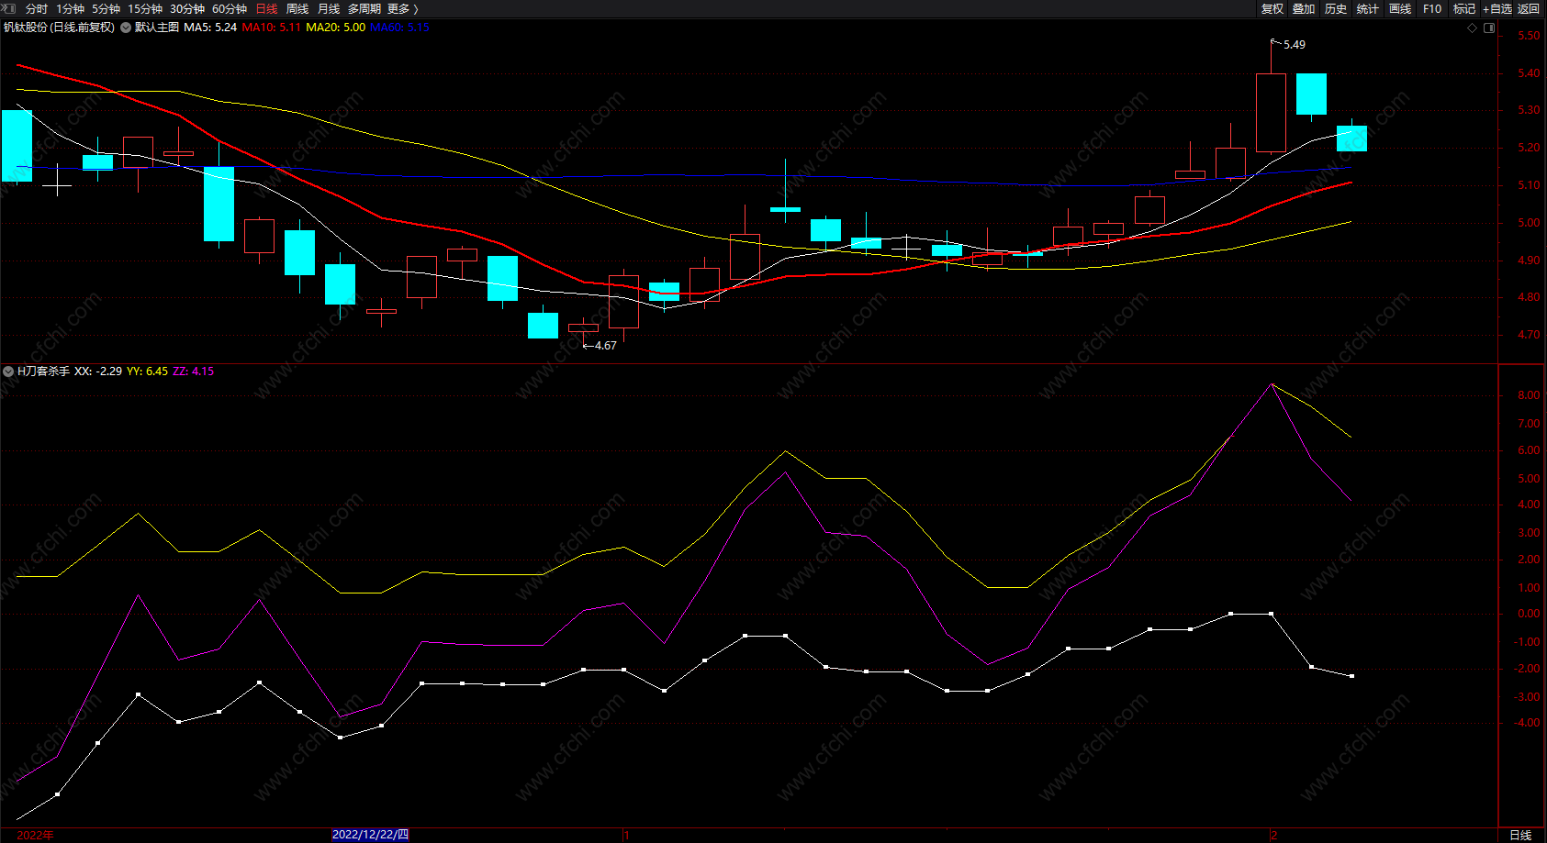Image resolution: width=1547 pixels, height=843 pixels.
Task: Select the 5分钟 period tab
Action: pos(106,8)
